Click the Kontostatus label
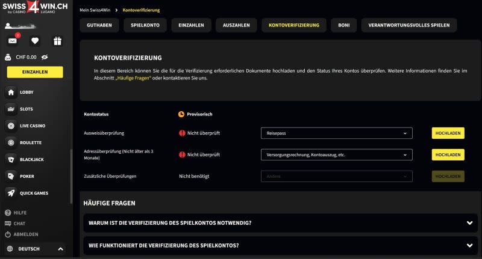The height and width of the screenshot is (259, 482). (96, 114)
